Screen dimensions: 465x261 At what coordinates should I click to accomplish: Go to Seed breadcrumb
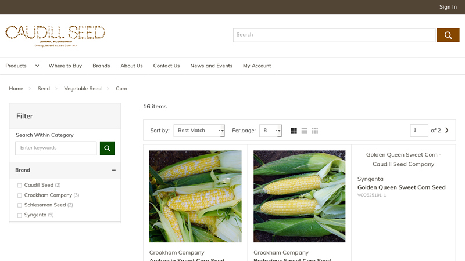44,89
